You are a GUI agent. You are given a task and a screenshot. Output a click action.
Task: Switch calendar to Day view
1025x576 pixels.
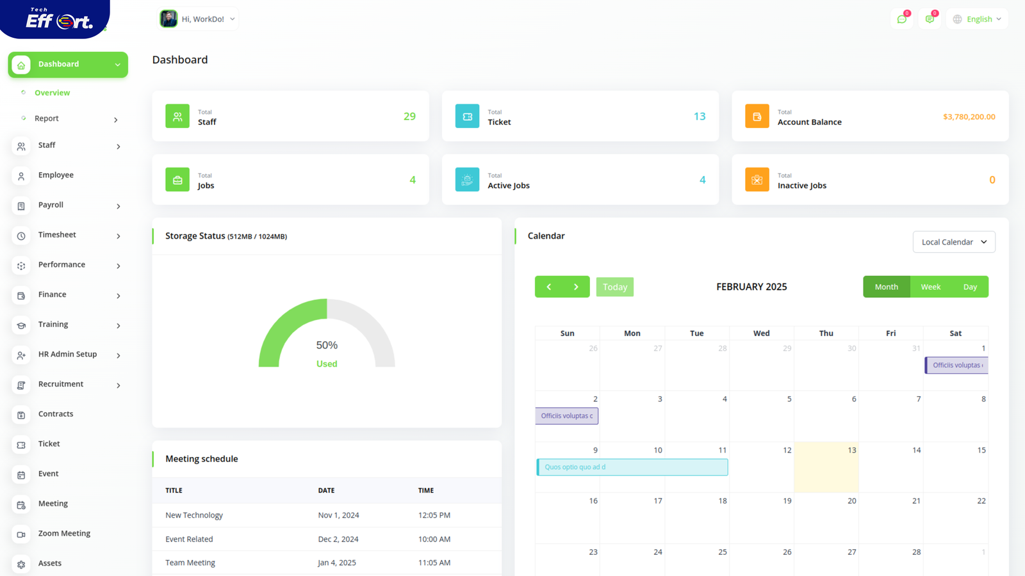click(970, 287)
